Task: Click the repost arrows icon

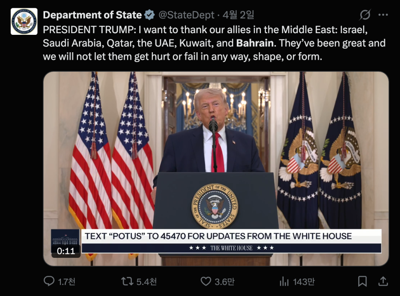Action: pyautogui.click(x=127, y=282)
